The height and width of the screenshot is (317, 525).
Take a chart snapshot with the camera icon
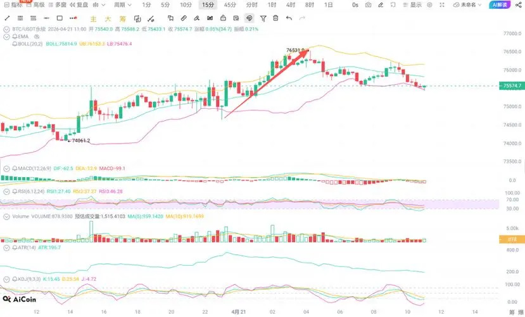click(x=368, y=4)
